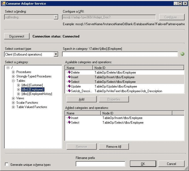Click Node ID header in available list
This screenshot has width=189, height=171.
pyautogui.click(x=138, y=68)
